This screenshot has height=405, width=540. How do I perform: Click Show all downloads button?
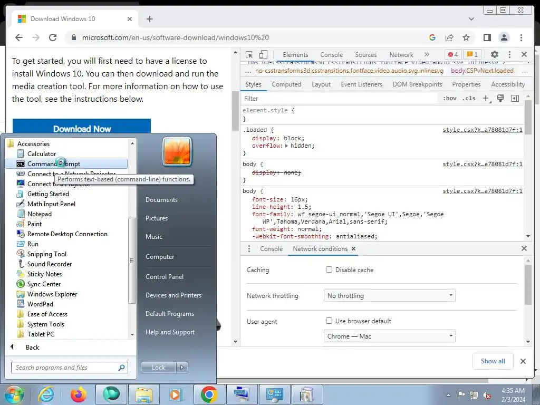pos(493,361)
